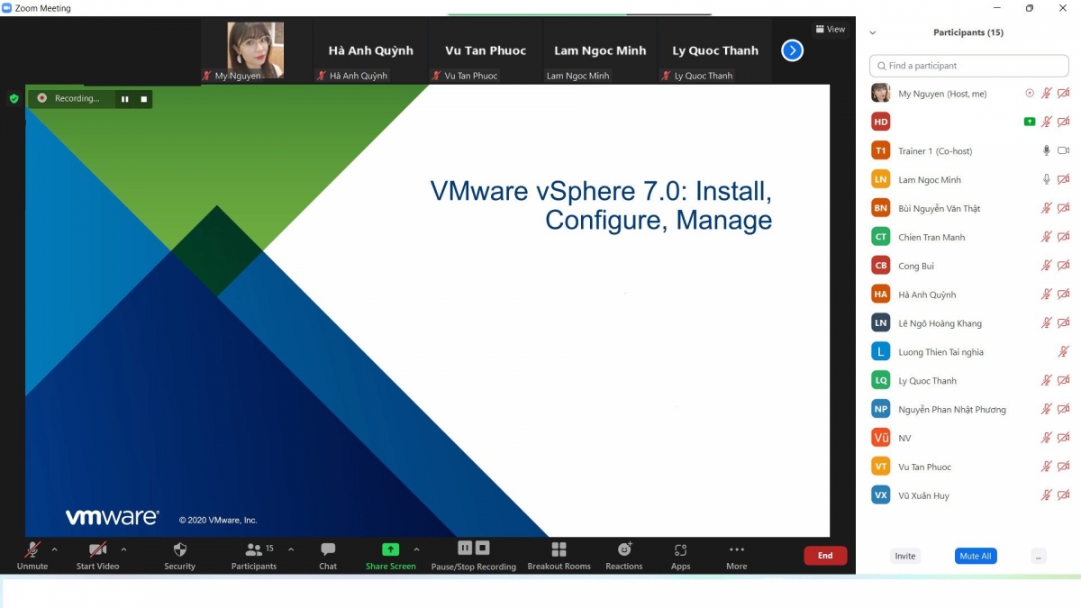This screenshot has width=1081, height=608.
Task: Click Bùi Nguyễn Văn Thật's muted mic icon
Action: click(x=1046, y=208)
